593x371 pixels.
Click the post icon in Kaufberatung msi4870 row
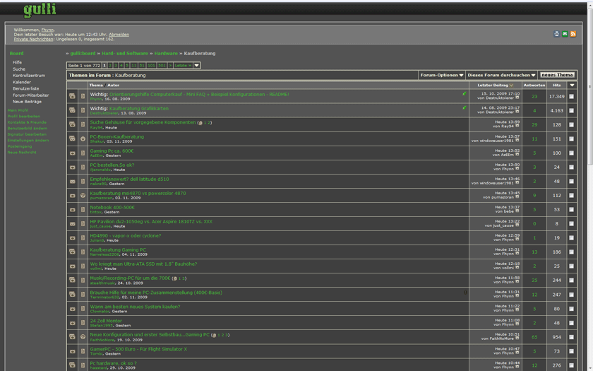point(83,195)
